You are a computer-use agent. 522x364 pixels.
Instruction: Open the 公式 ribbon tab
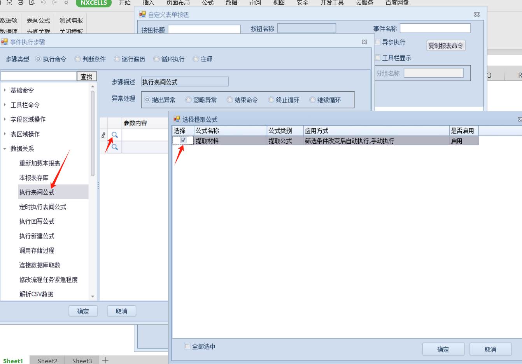pyautogui.click(x=208, y=3)
